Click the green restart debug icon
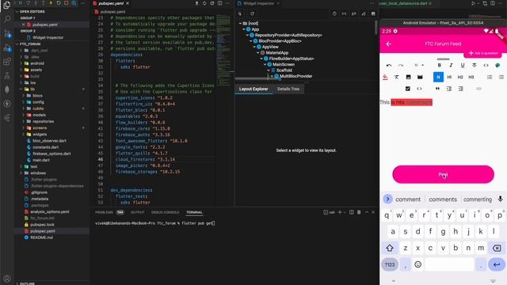This screenshot has width=507, height=285. [x=59, y=3]
